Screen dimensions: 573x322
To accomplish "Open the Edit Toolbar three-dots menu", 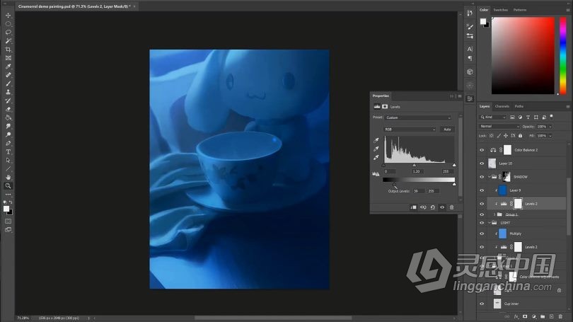I will click(8, 195).
